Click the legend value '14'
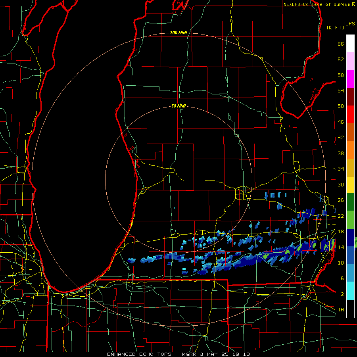 click(x=341, y=247)
